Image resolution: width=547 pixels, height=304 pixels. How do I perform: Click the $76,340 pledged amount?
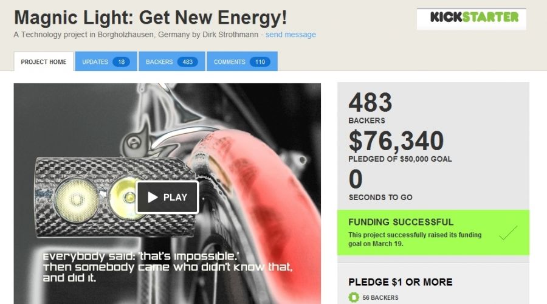point(396,141)
